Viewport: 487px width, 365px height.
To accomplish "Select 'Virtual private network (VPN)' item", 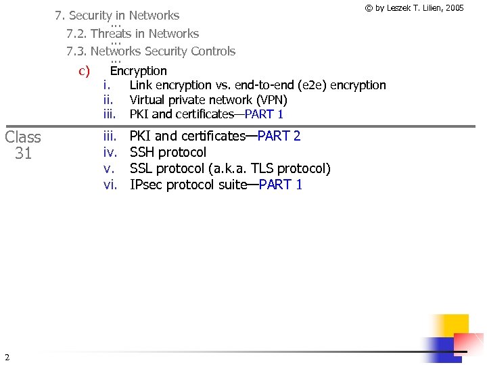I will (x=208, y=100).
